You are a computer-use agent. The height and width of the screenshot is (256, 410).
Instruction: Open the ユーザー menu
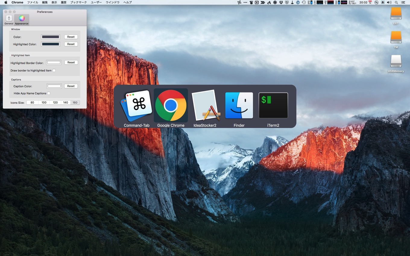(x=96, y=2)
